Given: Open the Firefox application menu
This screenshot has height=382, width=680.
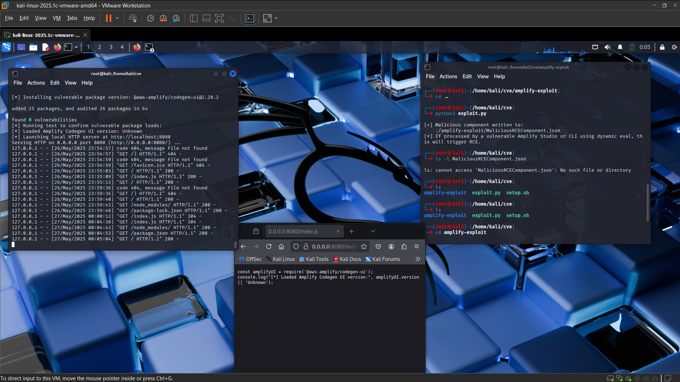Looking at the screenshot, I should click(x=417, y=246).
